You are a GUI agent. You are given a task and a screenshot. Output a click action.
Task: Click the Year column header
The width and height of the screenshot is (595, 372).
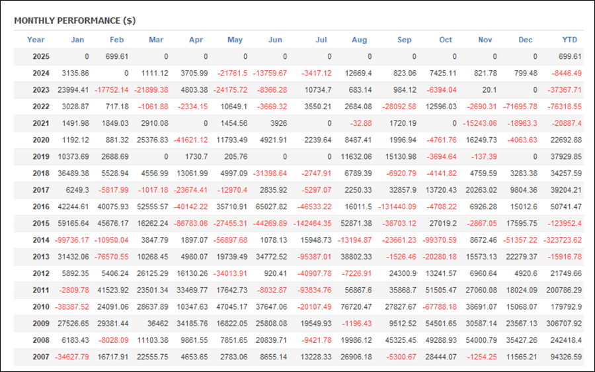[x=36, y=40]
